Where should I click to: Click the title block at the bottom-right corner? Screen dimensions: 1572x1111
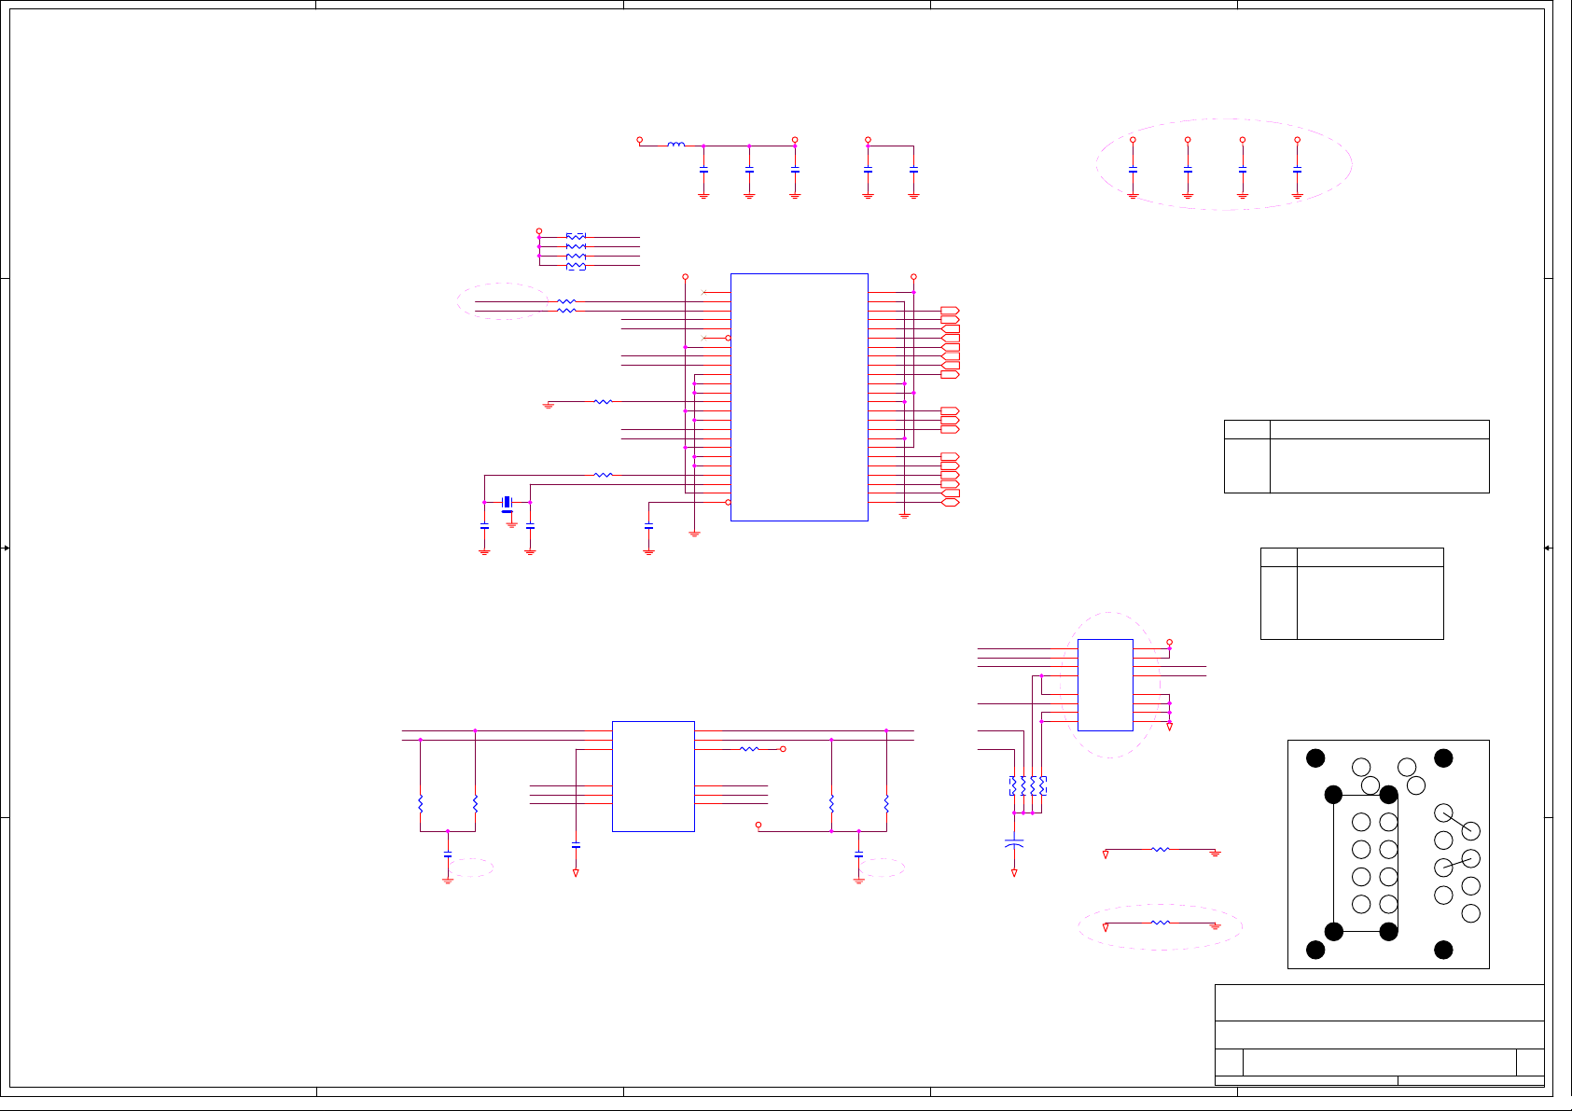(x=1380, y=1035)
